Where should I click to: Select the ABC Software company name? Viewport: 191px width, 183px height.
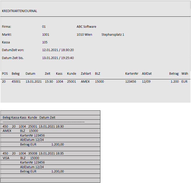tap(86, 27)
